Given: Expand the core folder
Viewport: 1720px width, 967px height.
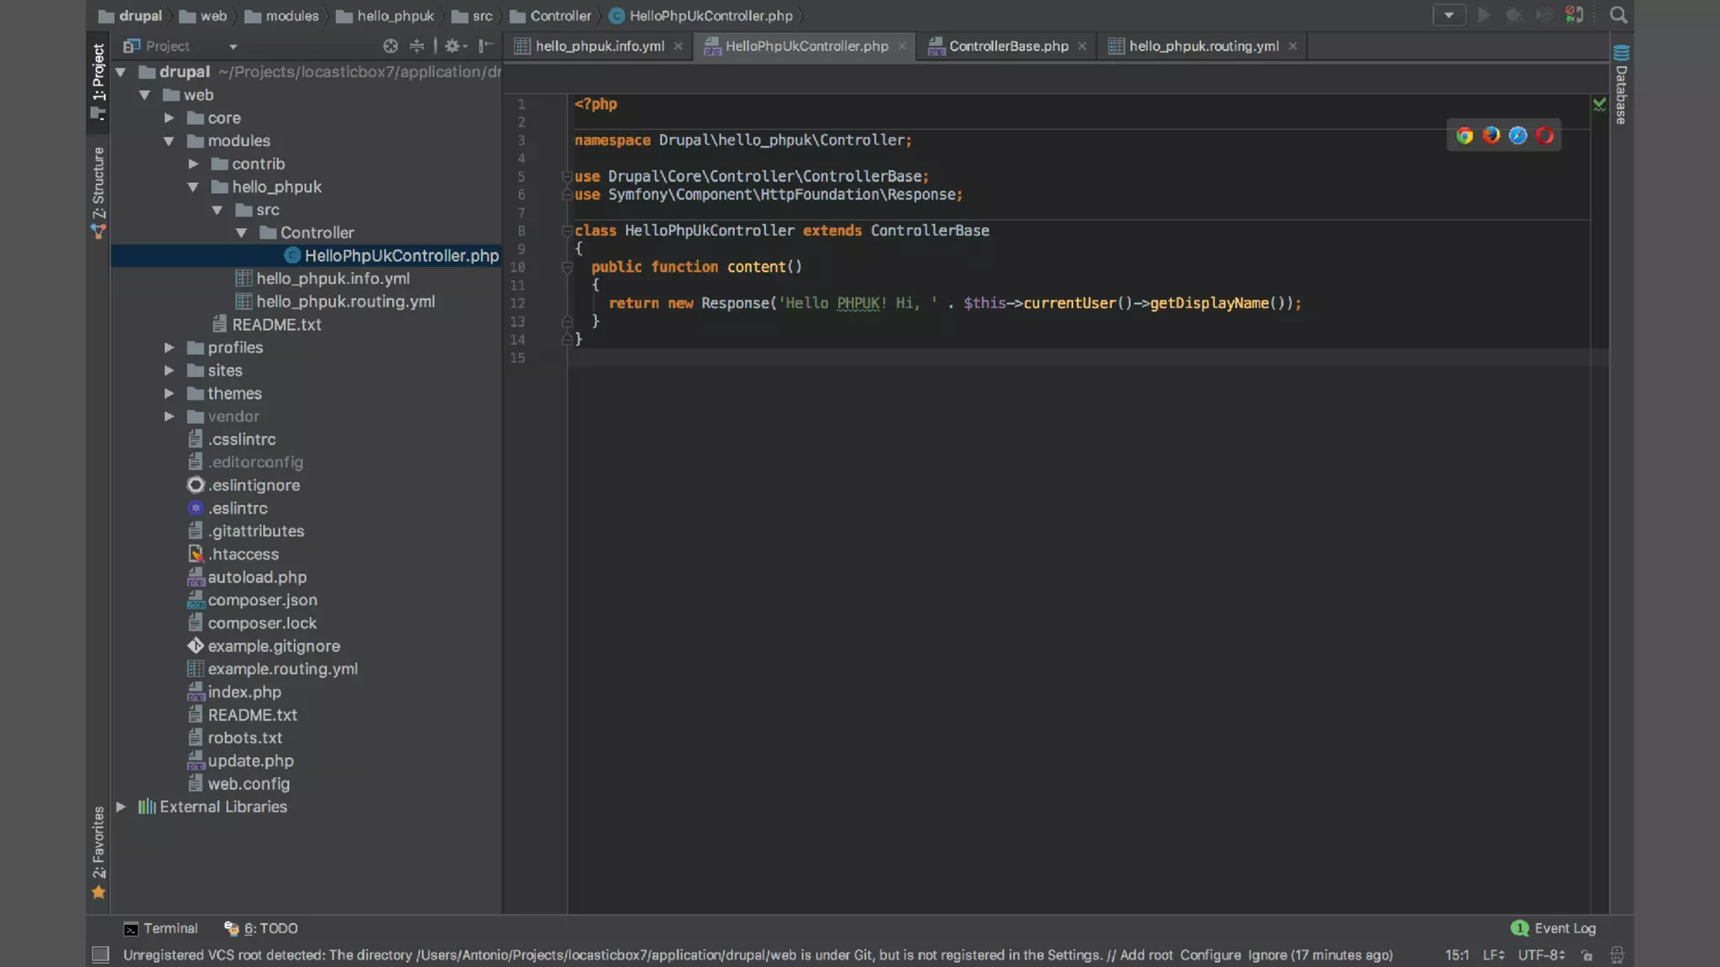Looking at the screenshot, I should [169, 118].
